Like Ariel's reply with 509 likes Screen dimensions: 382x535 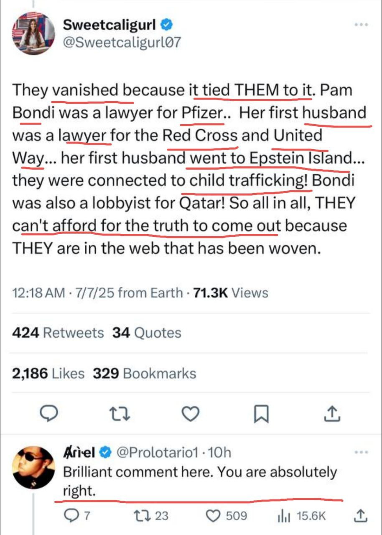(x=214, y=516)
